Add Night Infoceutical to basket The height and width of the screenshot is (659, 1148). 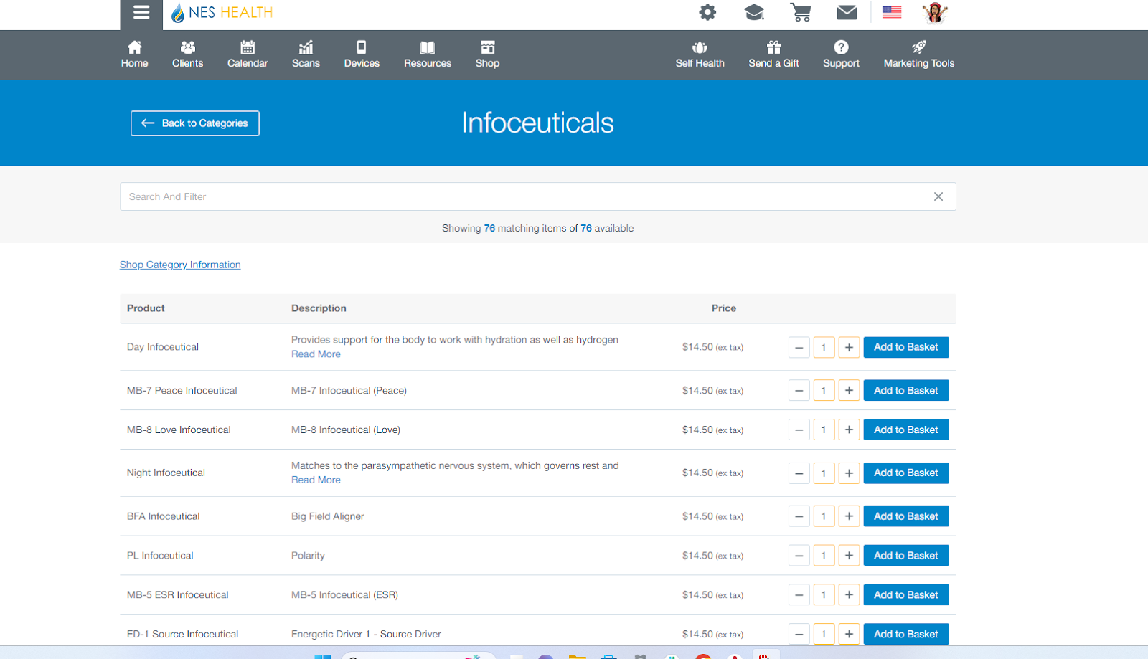pos(906,473)
